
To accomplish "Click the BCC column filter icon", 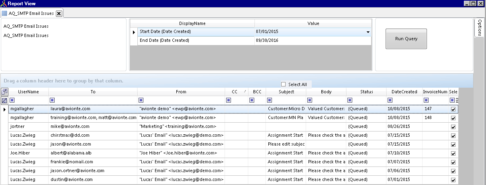I will point(251,100).
